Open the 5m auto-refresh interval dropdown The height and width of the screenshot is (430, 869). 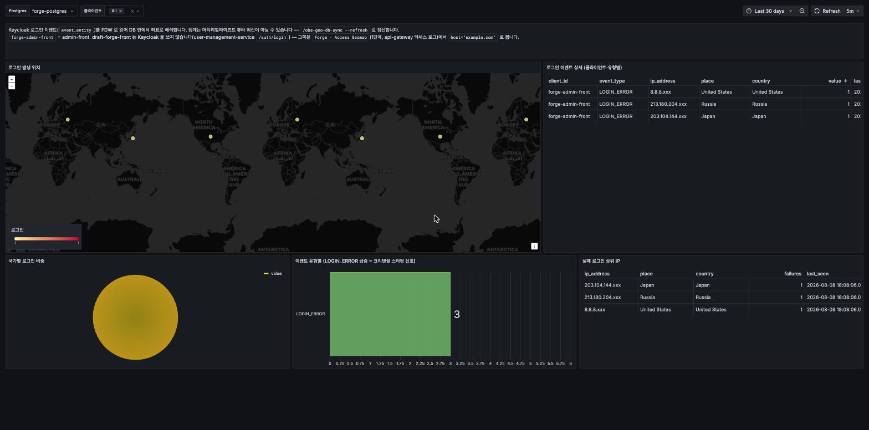point(853,11)
